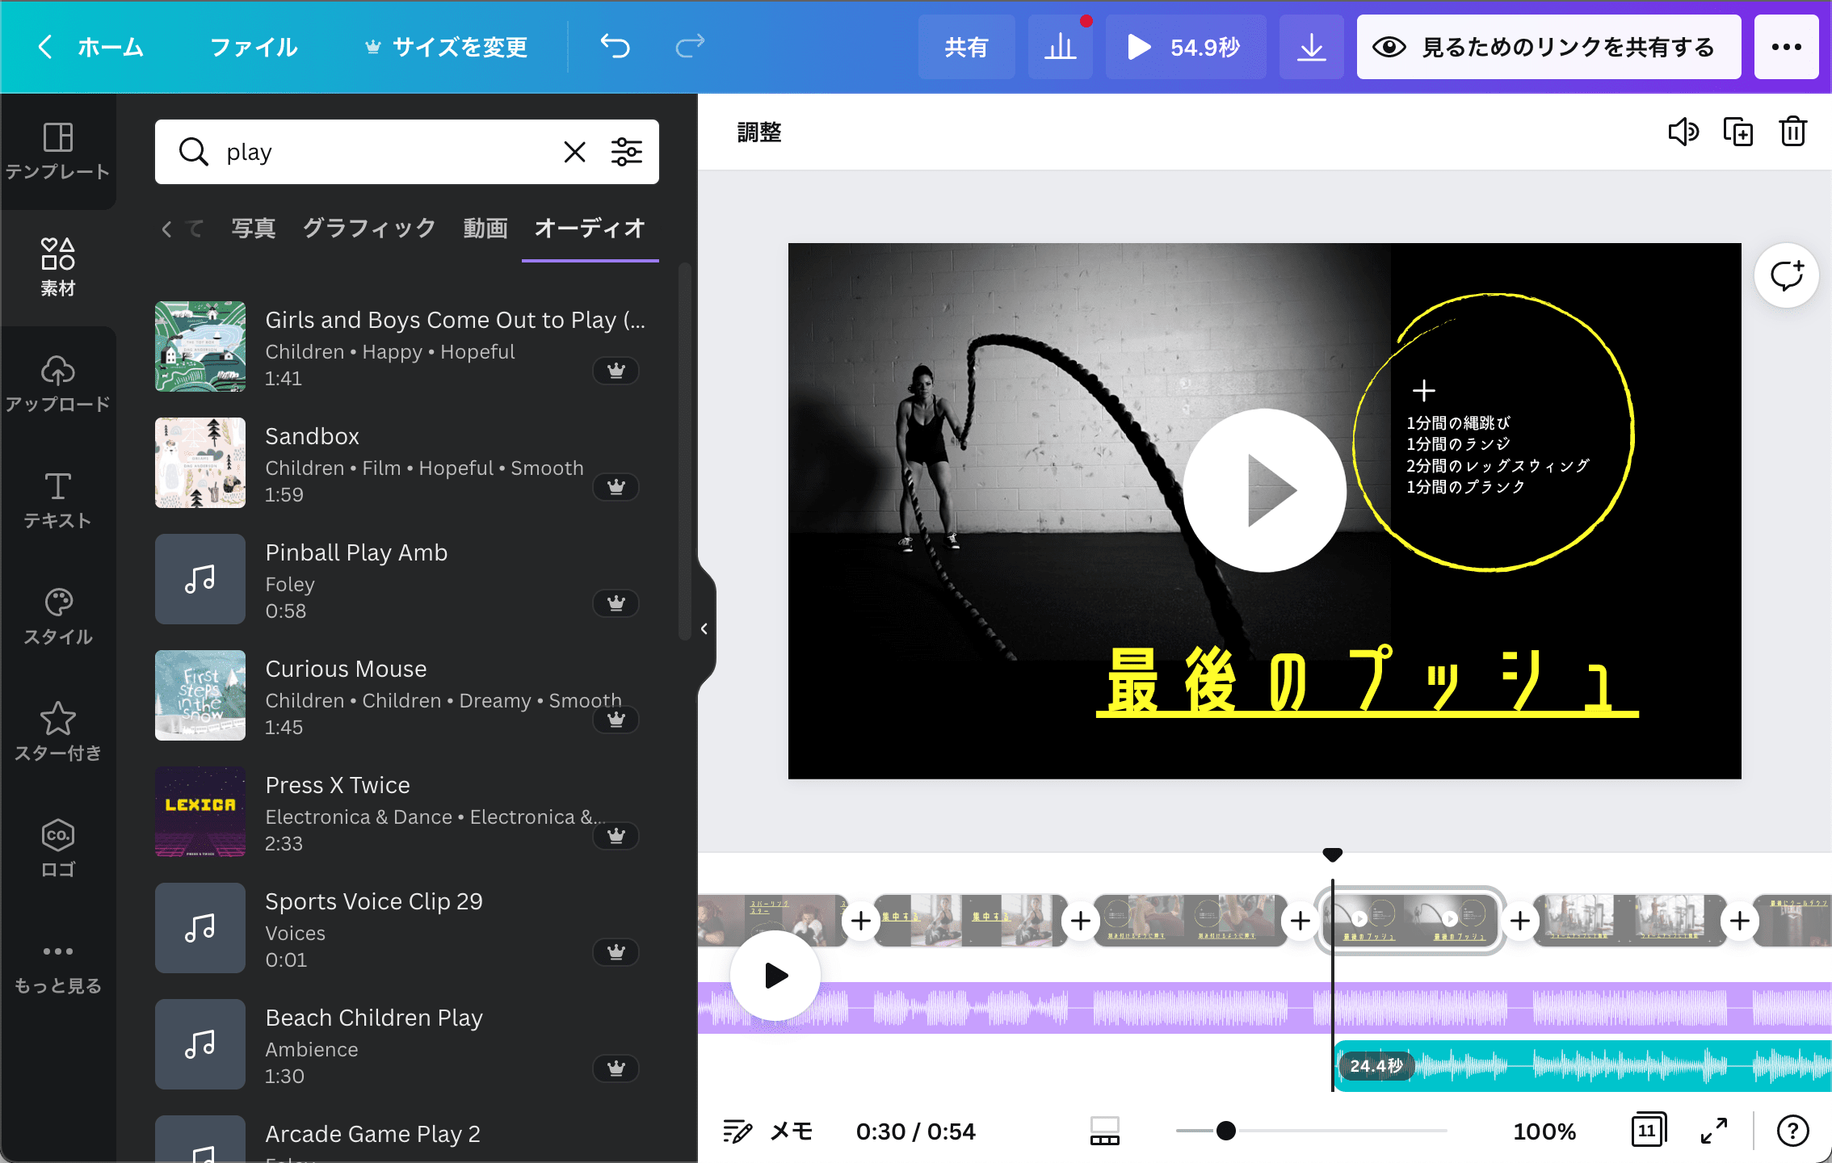Duplicate the selected page
The width and height of the screenshot is (1832, 1163).
coord(1738,132)
